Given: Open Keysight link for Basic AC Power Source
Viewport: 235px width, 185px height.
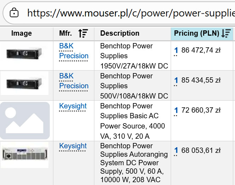Looking at the screenshot, I should coord(73,106).
